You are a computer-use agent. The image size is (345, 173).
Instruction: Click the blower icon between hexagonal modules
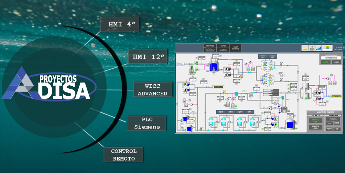pyautogui.click(x=281, y=75)
